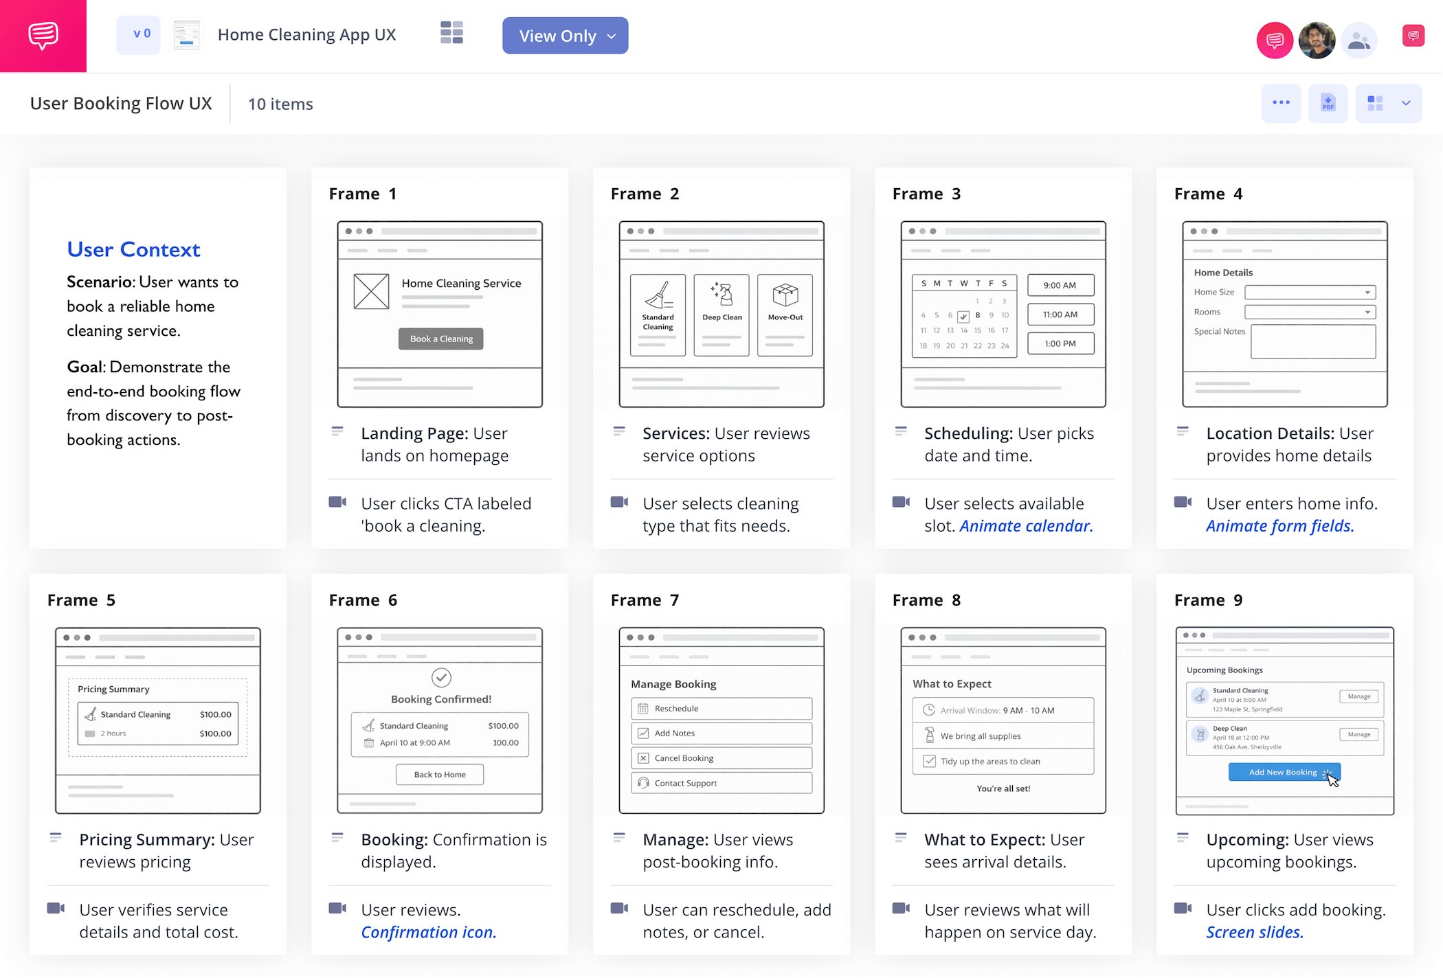
Task: Open the View Only dropdown
Action: click(565, 36)
